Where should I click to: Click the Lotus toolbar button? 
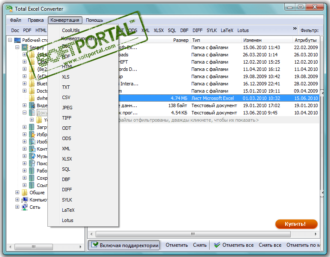pyautogui.click(x=243, y=30)
